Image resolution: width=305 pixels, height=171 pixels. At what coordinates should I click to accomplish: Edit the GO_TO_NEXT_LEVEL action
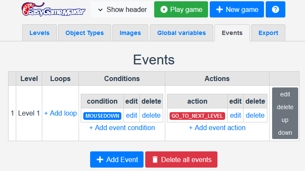click(x=235, y=116)
